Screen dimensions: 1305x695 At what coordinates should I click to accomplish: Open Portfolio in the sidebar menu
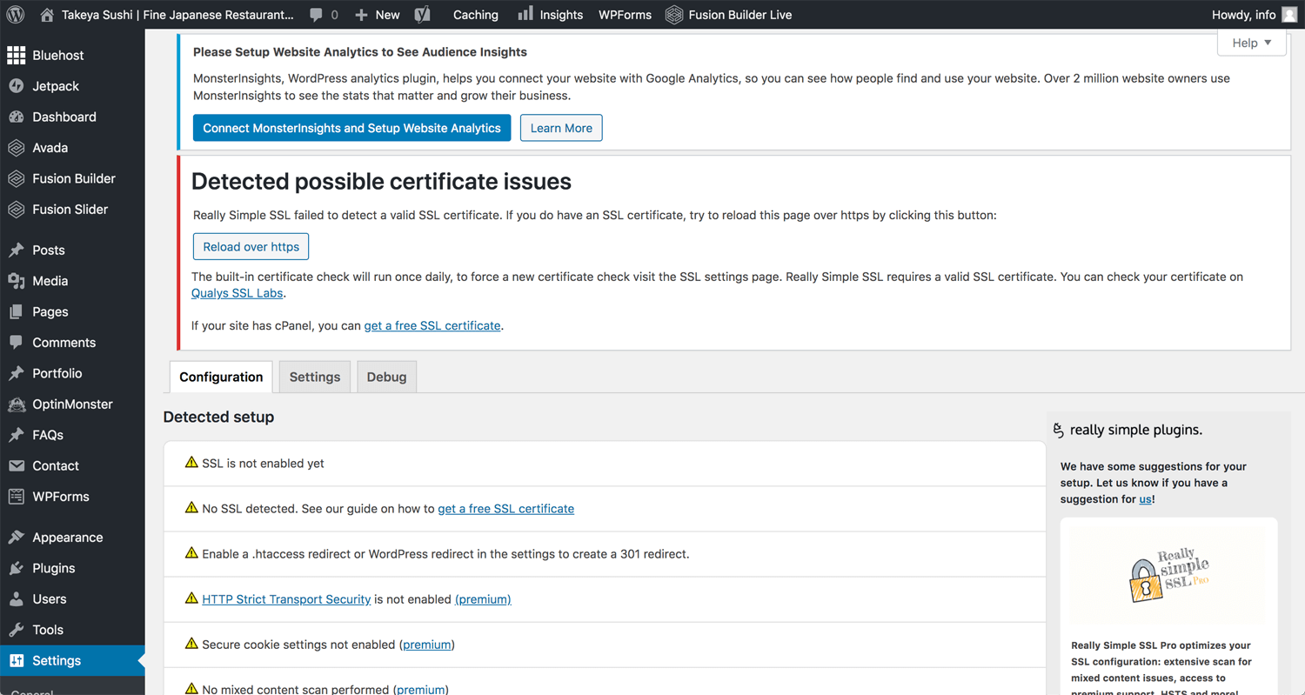72,373
